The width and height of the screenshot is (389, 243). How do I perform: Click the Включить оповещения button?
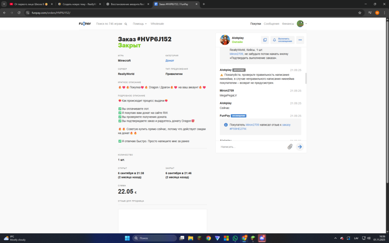282,40
